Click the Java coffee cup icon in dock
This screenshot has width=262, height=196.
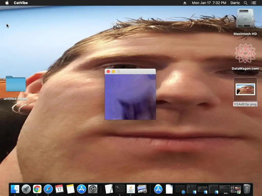coord(131,189)
